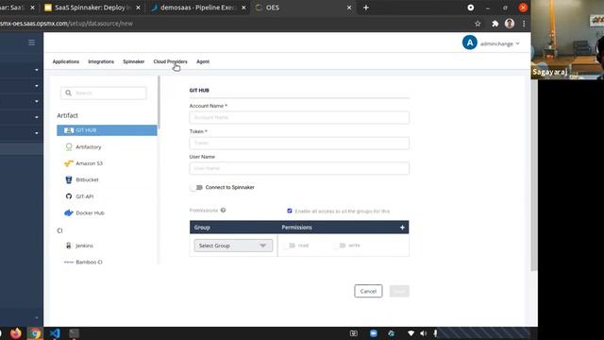The image size is (604, 340).
Task: Expand the third sidebar section arrow
Action: pyautogui.click(x=37, y=101)
